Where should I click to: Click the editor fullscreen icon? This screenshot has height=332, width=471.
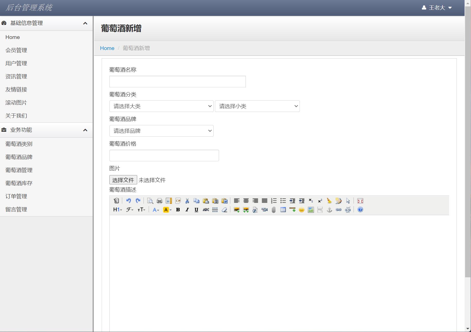click(x=360, y=201)
